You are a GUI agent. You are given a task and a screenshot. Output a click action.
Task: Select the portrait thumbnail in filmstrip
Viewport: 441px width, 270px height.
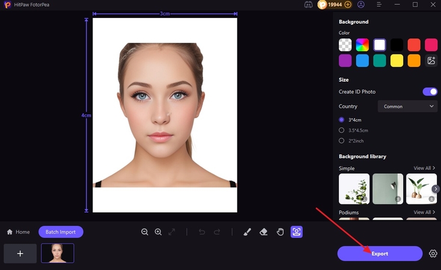coord(58,253)
